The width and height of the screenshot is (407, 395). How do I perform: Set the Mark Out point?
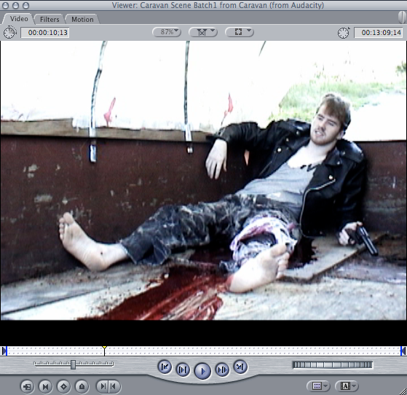114,386
